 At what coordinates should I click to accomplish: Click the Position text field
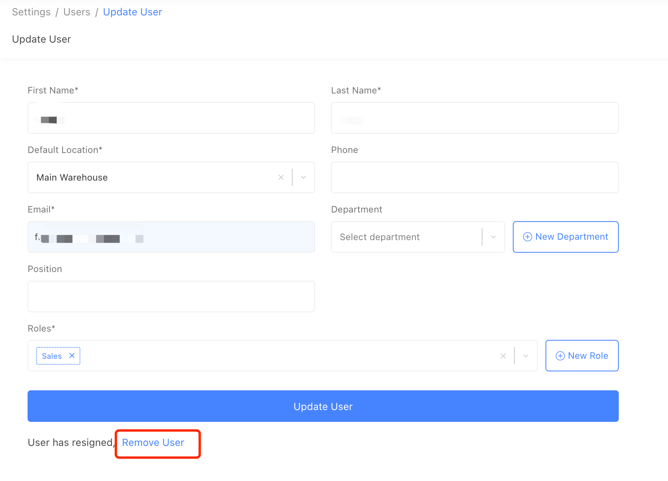pos(171,296)
